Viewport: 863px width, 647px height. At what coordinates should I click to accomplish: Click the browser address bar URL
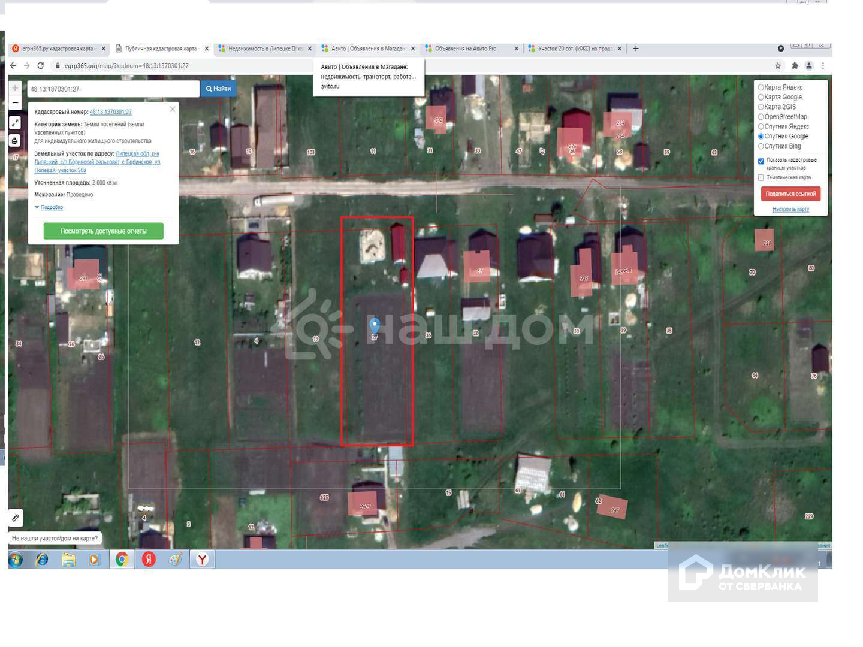(x=126, y=66)
